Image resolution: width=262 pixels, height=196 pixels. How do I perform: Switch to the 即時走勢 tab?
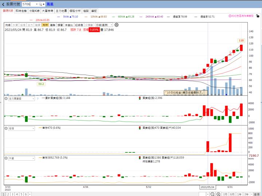click(x=21, y=11)
